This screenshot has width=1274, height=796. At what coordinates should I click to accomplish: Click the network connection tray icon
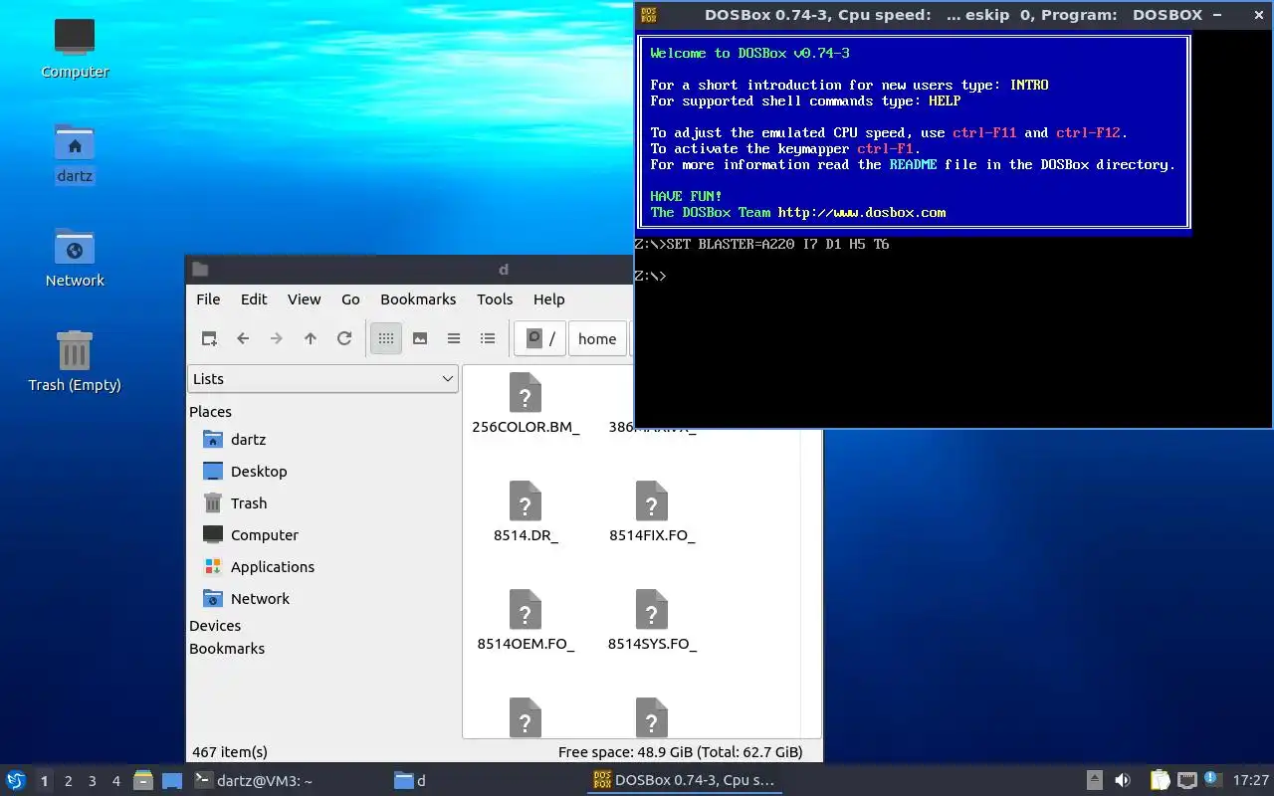(x=1186, y=780)
